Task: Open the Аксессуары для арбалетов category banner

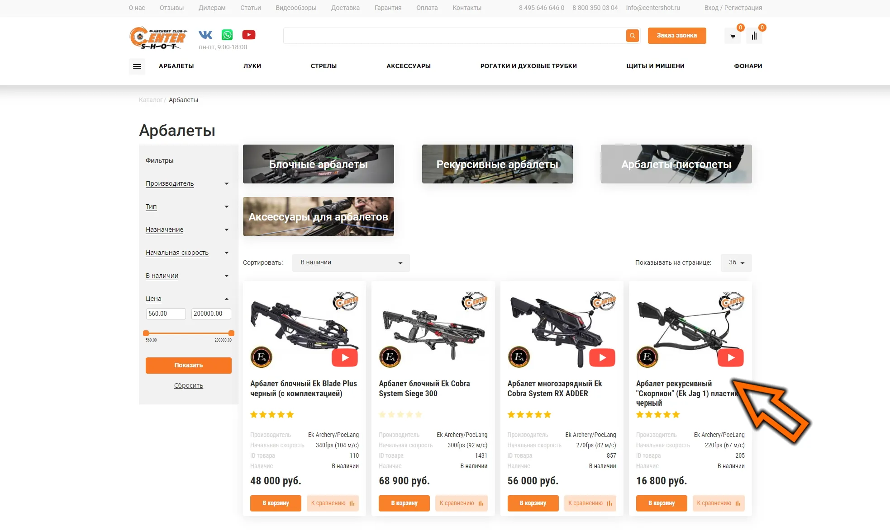Action: 319,216
